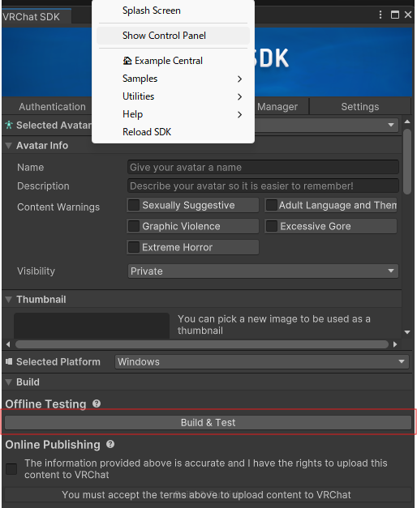The width and height of the screenshot is (417, 508).
Task: Click the Offline Testing heading
Action: click(45, 404)
